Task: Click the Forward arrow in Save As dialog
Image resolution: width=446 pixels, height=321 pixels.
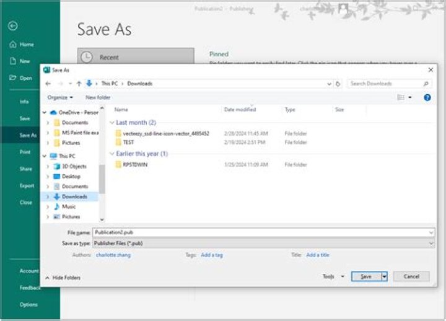Action: [60, 84]
